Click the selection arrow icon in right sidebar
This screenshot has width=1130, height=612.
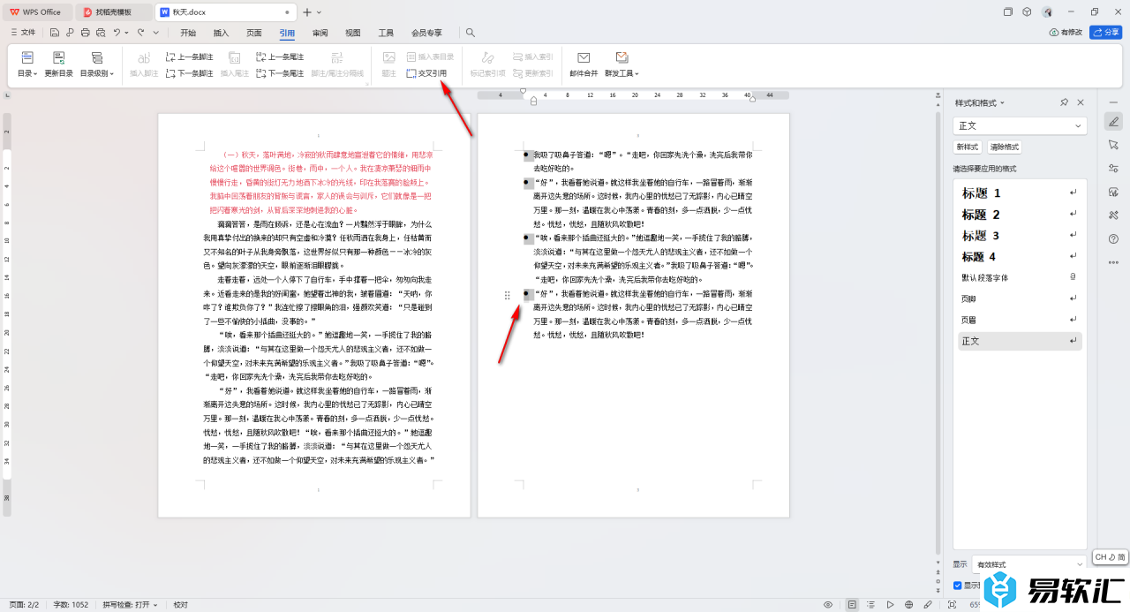pos(1113,145)
